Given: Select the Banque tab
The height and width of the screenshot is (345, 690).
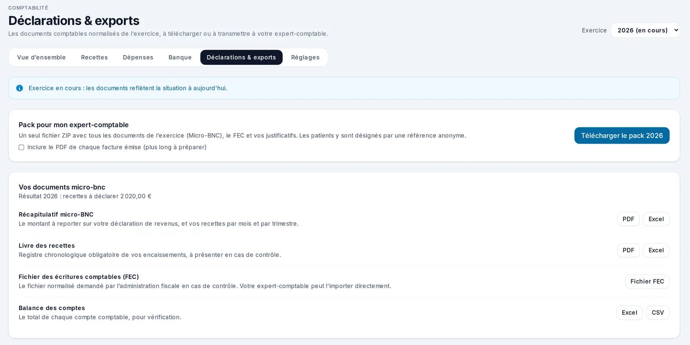Looking at the screenshot, I should (180, 57).
